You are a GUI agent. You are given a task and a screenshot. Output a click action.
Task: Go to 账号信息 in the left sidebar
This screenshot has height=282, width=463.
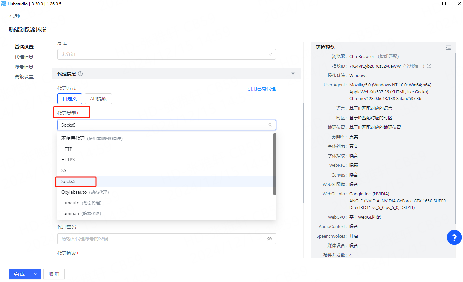coord(24,67)
